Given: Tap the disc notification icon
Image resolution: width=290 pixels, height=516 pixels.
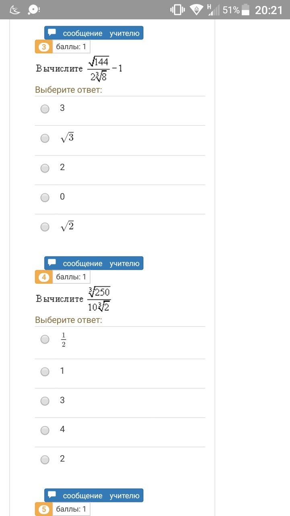Looking at the screenshot, I should (34, 10).
